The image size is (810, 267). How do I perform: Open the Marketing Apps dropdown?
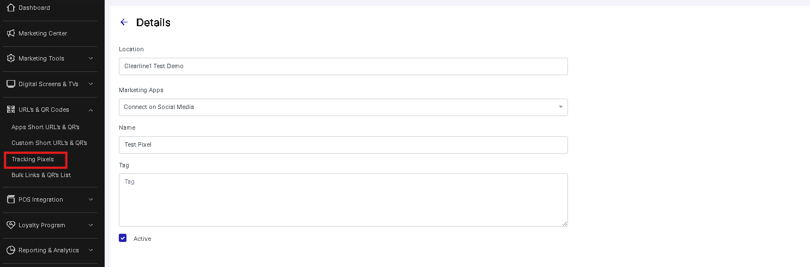[x=343, y=107]
